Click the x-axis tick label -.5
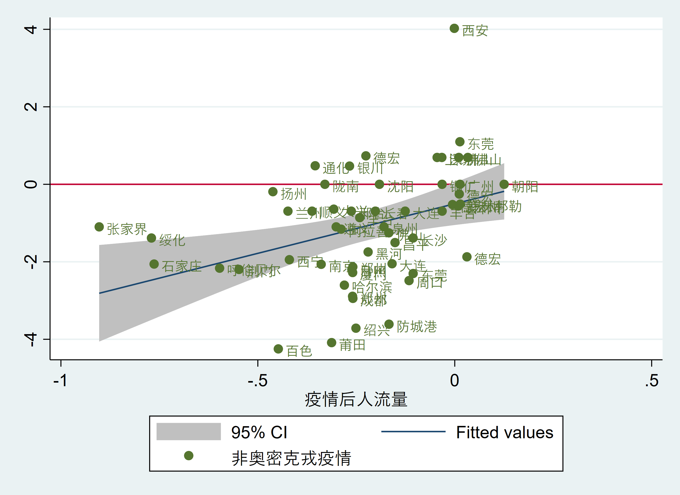Screen dimensions: 680x495 [258, 381]
